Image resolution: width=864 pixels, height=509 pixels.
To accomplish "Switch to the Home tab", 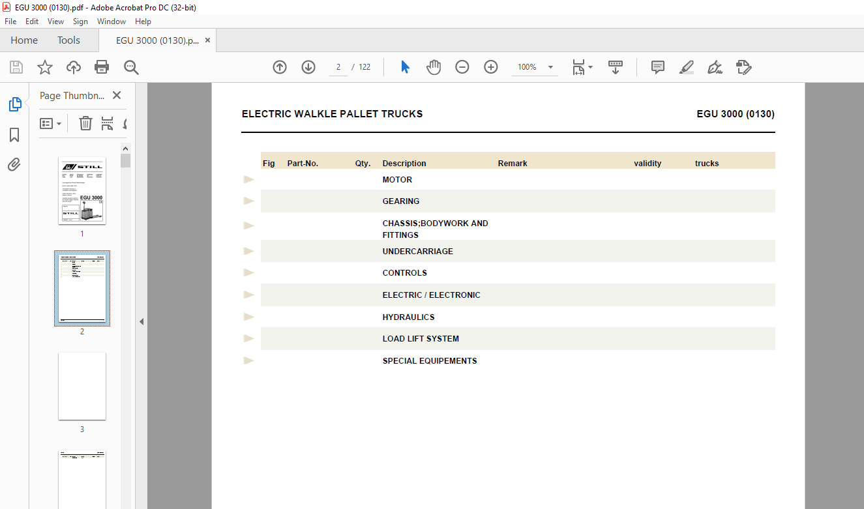I will (24, 40).
